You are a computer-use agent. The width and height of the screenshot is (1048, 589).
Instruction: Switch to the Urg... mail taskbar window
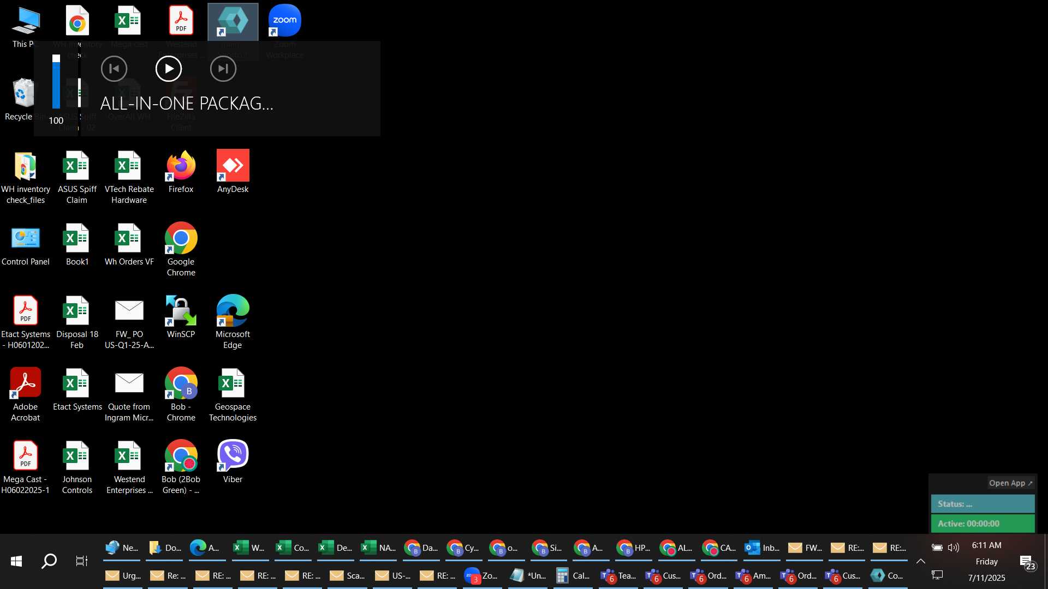point(123,576)
